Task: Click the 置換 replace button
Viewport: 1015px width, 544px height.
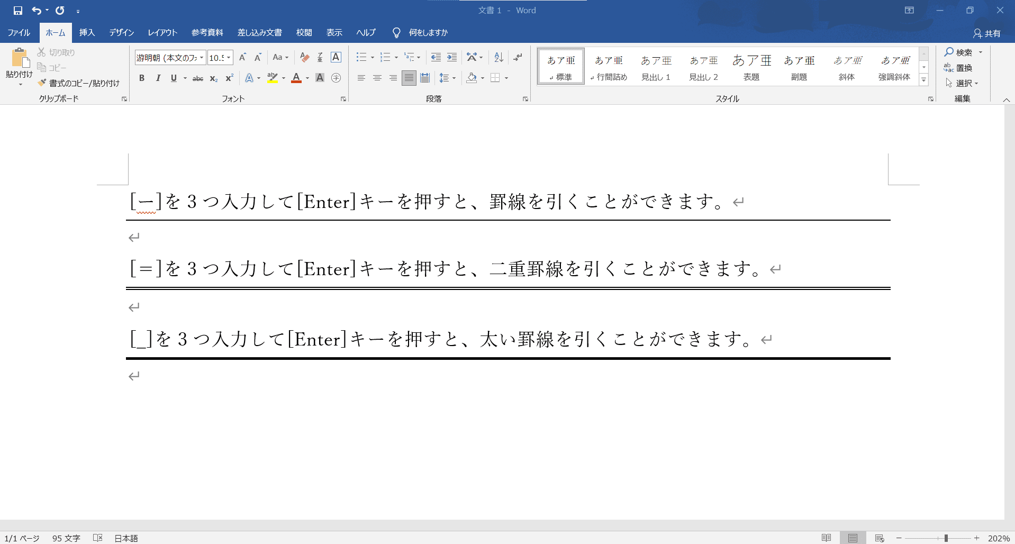Action: tap(958, 68)
